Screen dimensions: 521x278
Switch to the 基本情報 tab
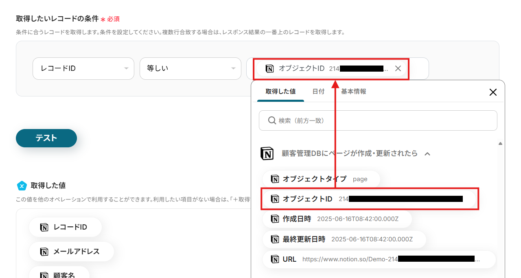pyautogui.click(x=353, y=92)
